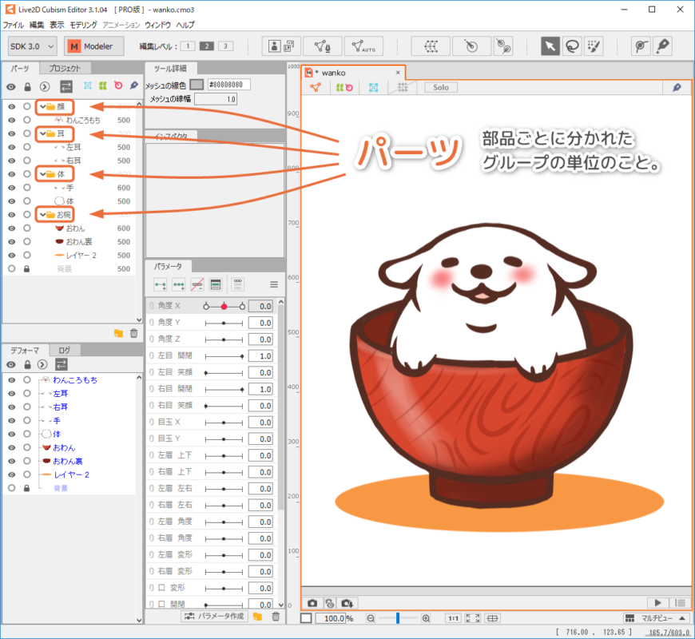Viewport: 695px width, 639px height.
Task: Click the zoom in magnifier icon
Action: (x=426, y=618)
